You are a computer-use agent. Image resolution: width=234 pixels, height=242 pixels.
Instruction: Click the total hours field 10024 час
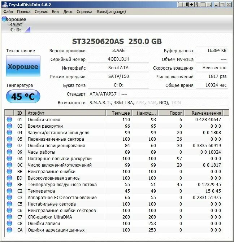click(x=212, y=85)
